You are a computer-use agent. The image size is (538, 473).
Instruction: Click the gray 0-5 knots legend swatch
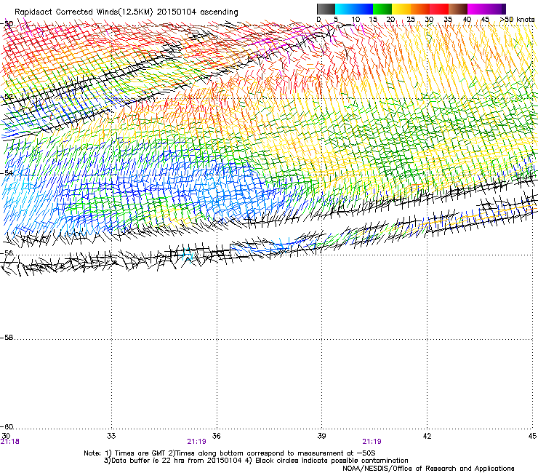[x=326, y=9]
